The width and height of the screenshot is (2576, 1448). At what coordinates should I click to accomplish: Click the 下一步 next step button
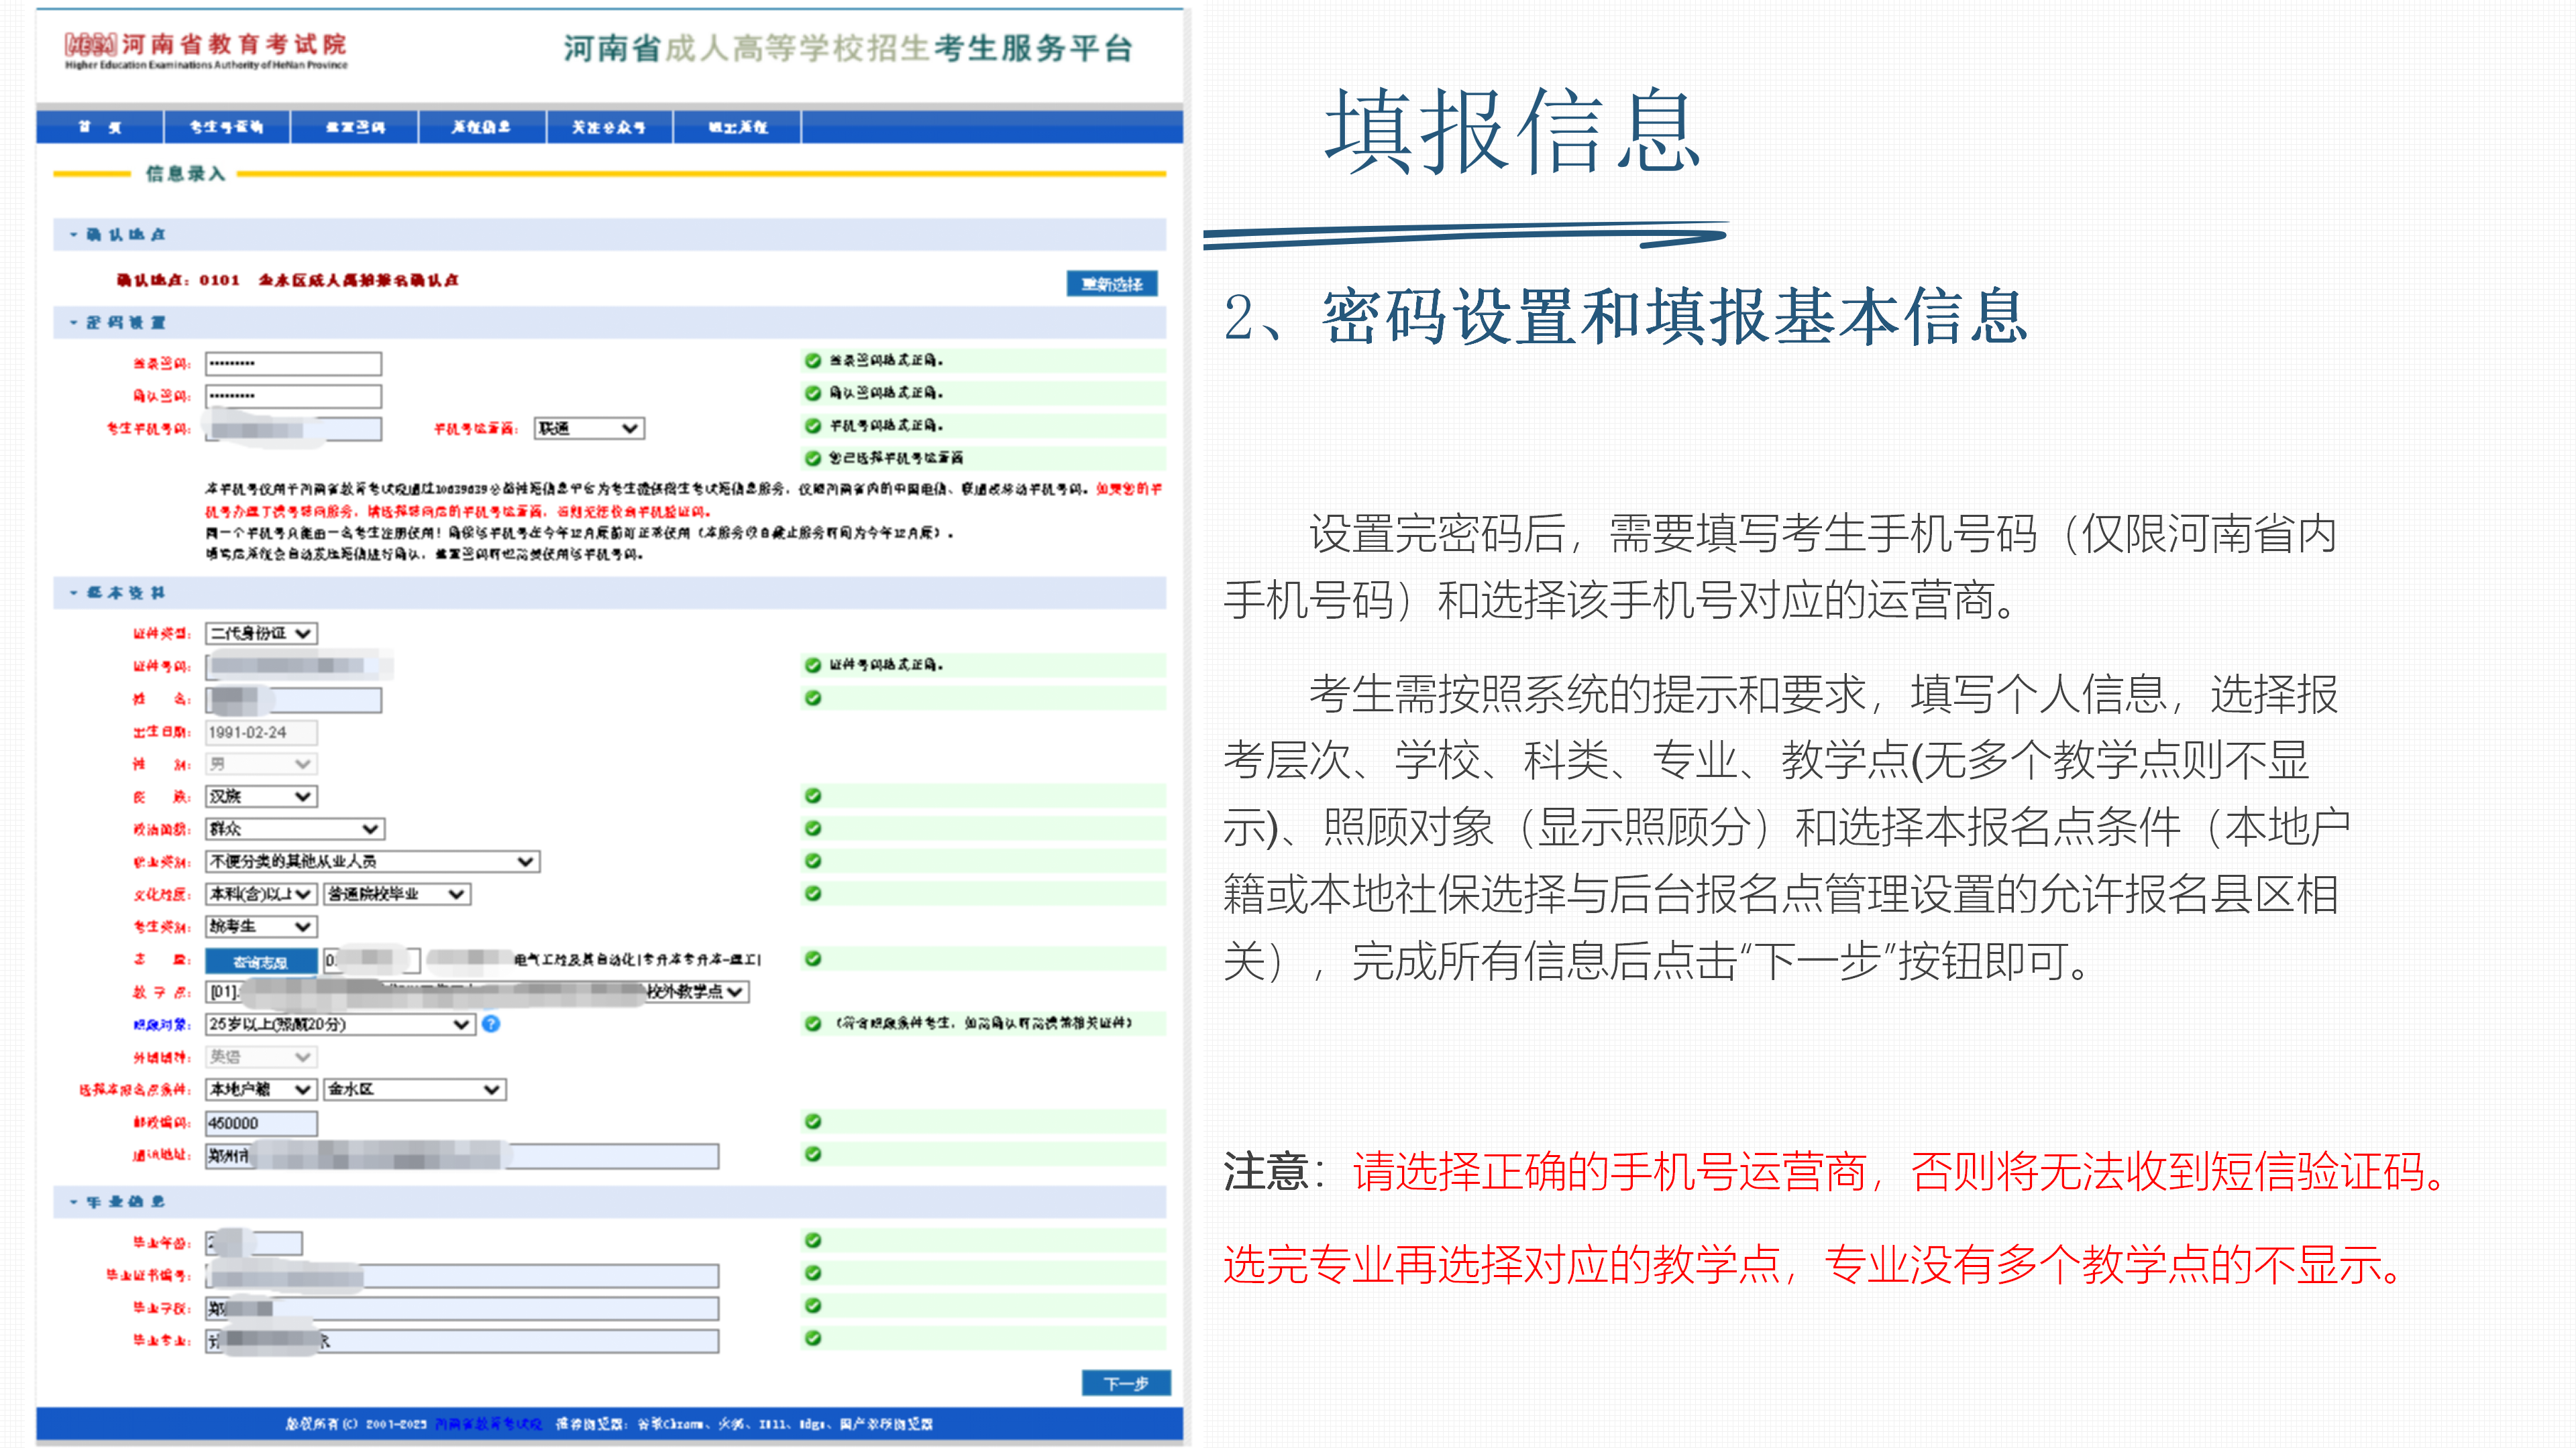coord(1126,1383)
